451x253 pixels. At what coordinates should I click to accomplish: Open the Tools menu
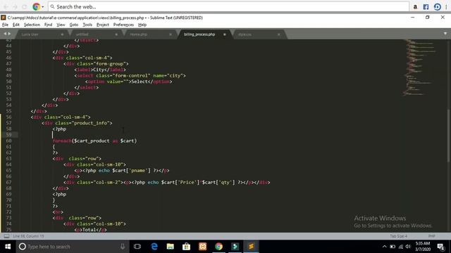point(87,25)
